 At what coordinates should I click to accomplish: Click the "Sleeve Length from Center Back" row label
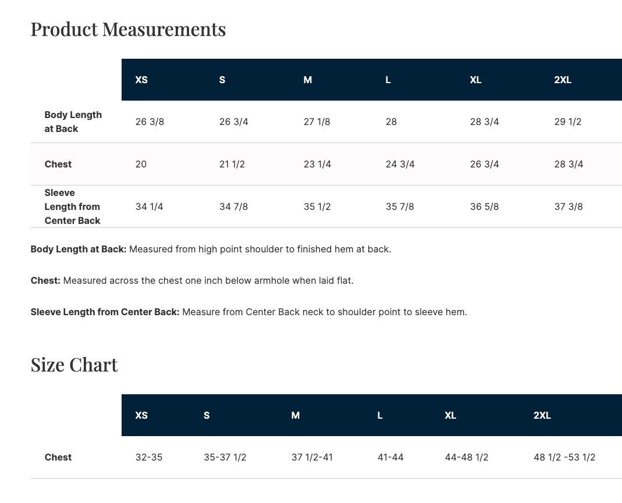[x=72, y=206]
